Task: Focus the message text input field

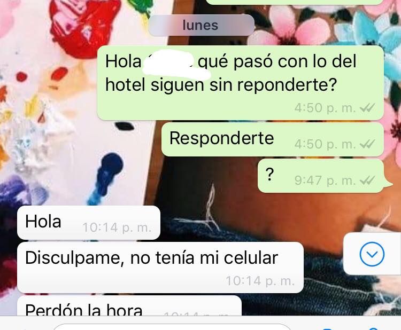Action: (x=172, y=327)
